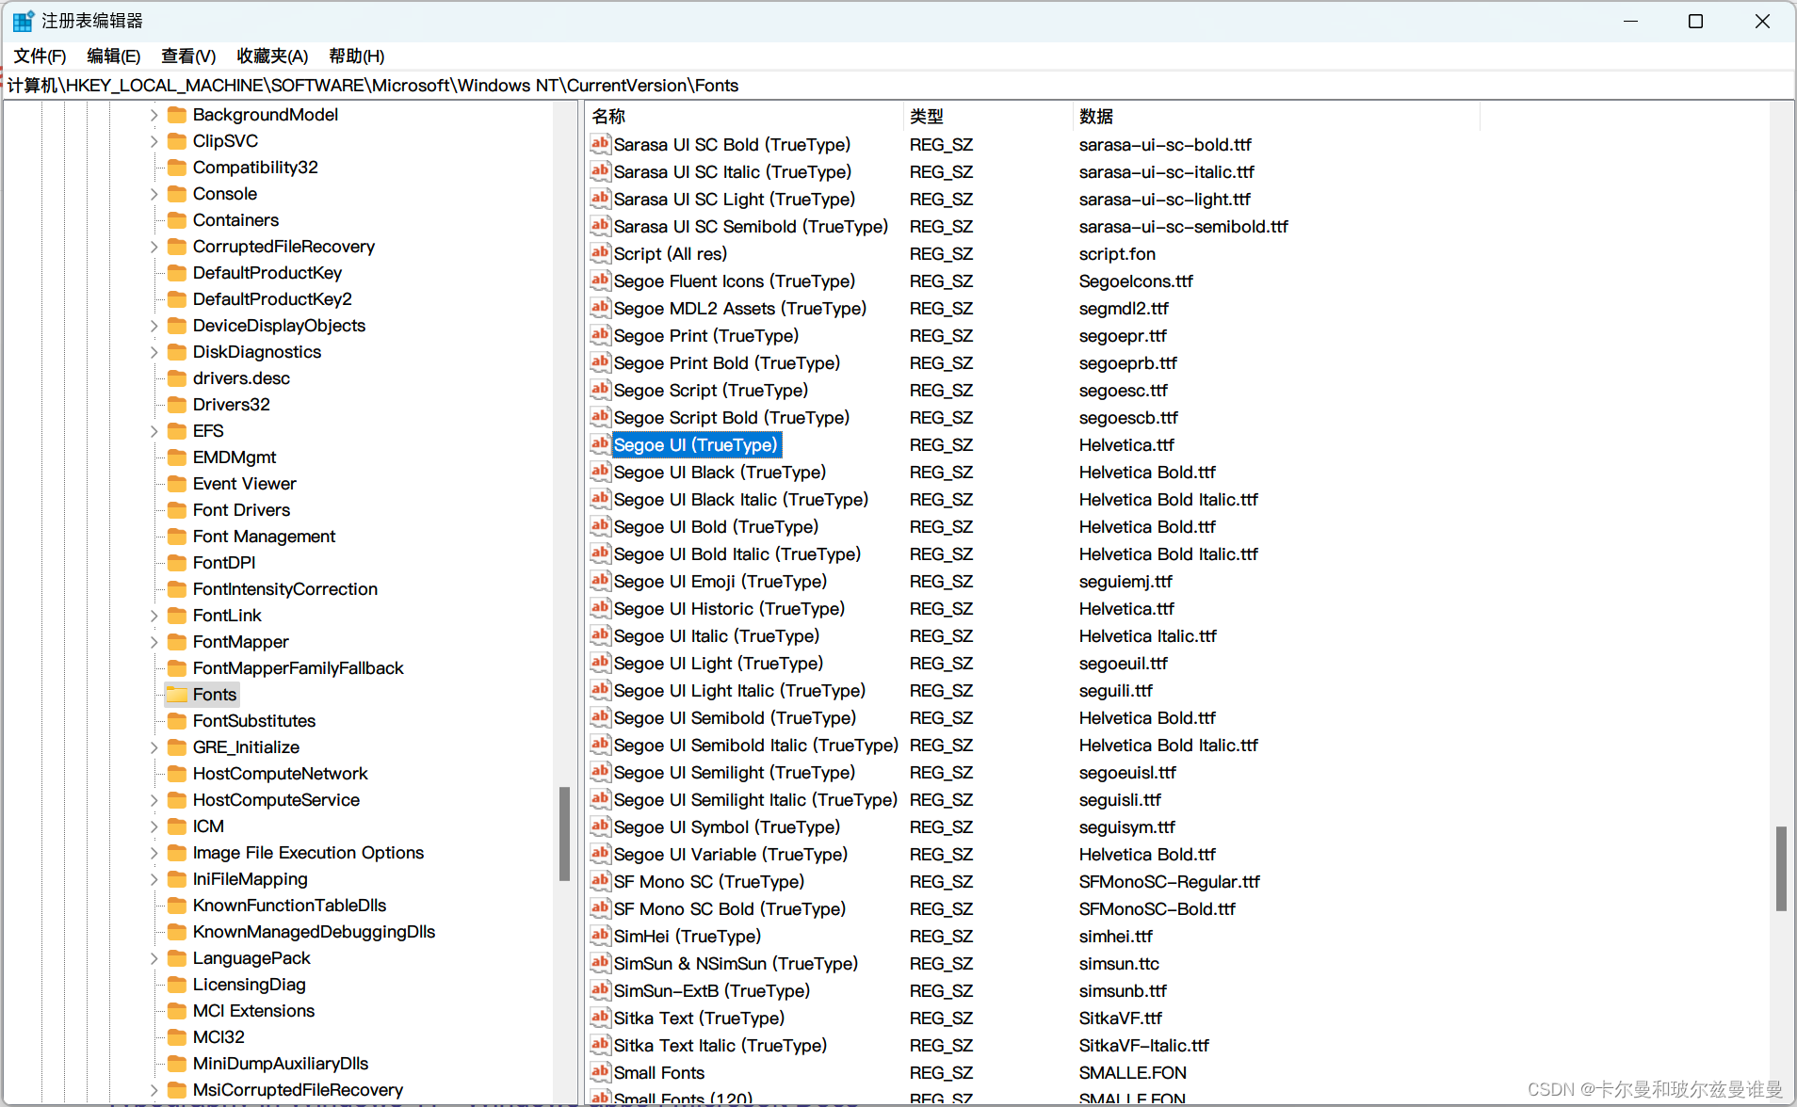
Task: Open the 编辑(E) menu
Action: (x=113, y=56)
